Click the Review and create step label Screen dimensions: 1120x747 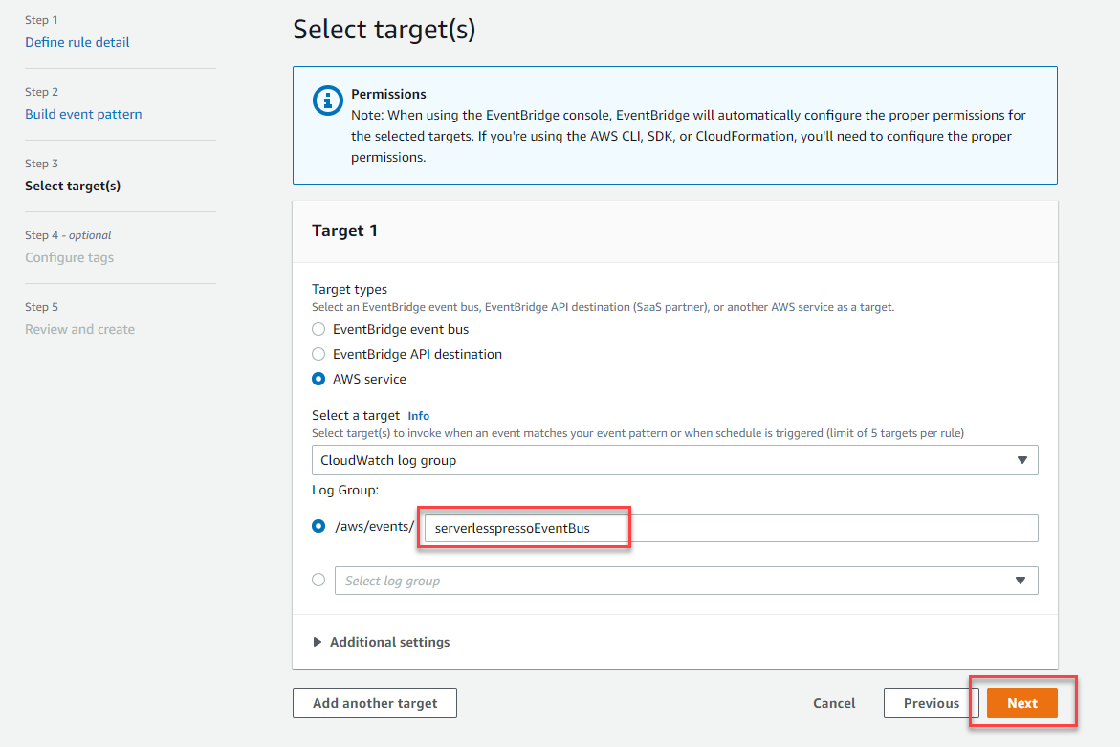(80, 329)
